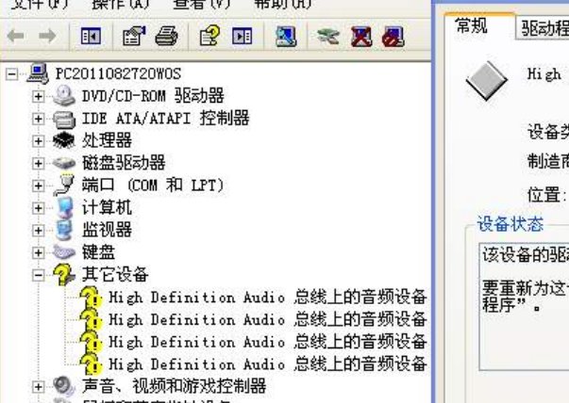Expand the 声音、视频和游戏控制器 node
569x403 pixels.
(x=38, y=386)
